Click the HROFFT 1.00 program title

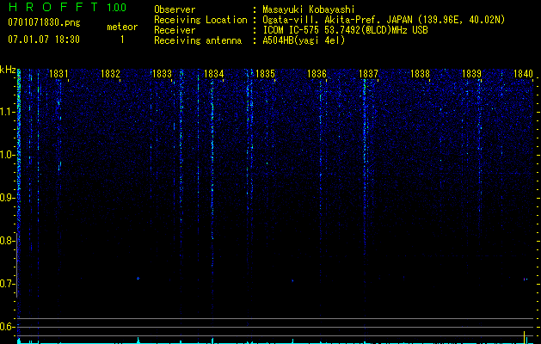click(67, 7)
